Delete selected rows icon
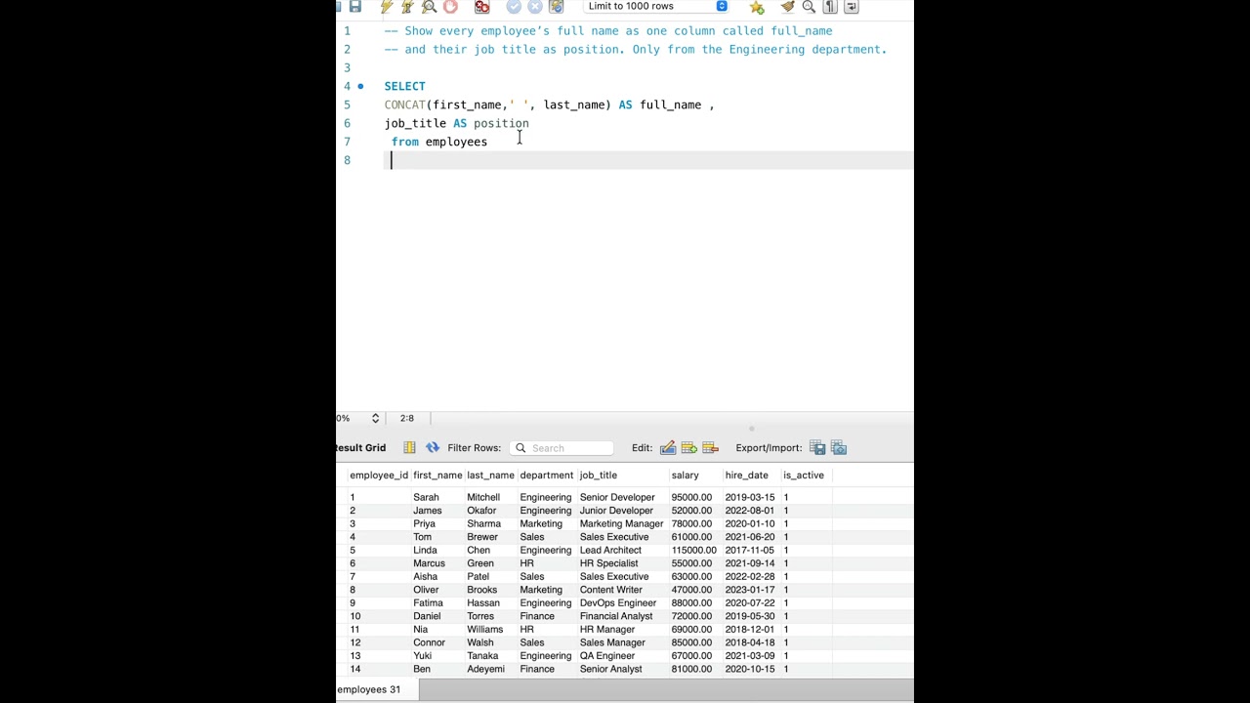This screenshot has width=1250, height=703. [711, 447]
